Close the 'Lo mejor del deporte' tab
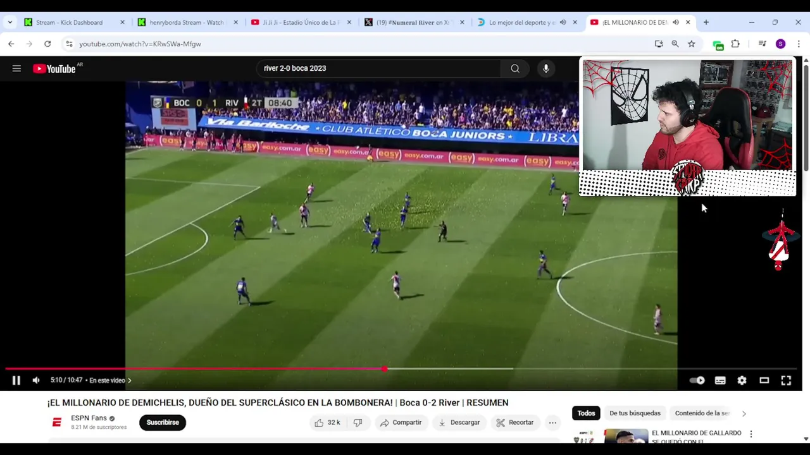The width and height of the screenshot is (810, 455). coord(575,22)
